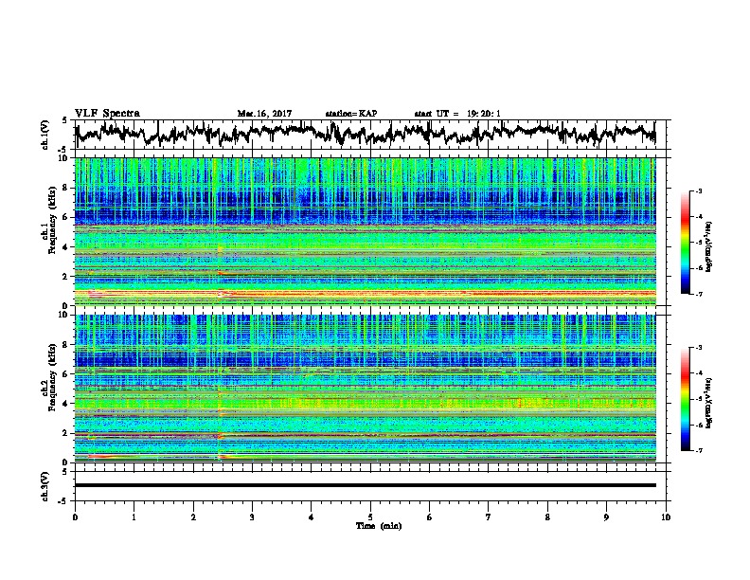Click the "VLF Spectra" plot title
Image resolution: width=750 pixels, height=580 pixels.
click(x=107, y=113)
